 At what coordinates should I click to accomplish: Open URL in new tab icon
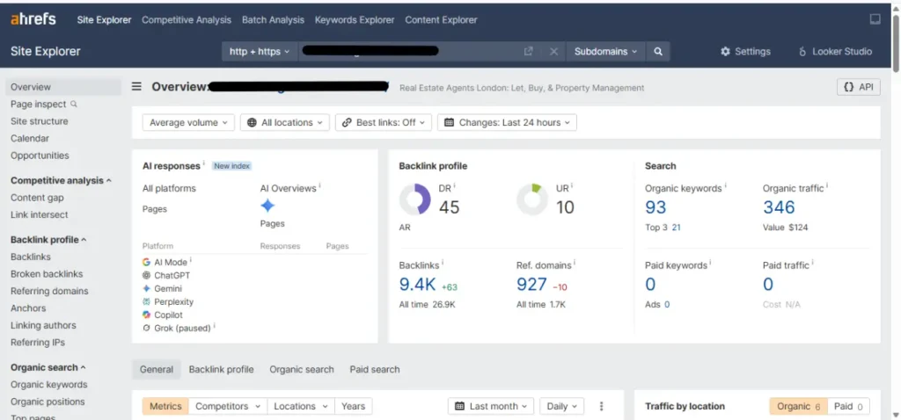pyautogui.click(x=528, y=52)
